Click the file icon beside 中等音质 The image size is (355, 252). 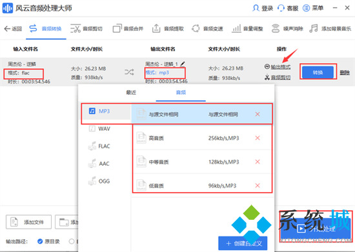[141, 162]
